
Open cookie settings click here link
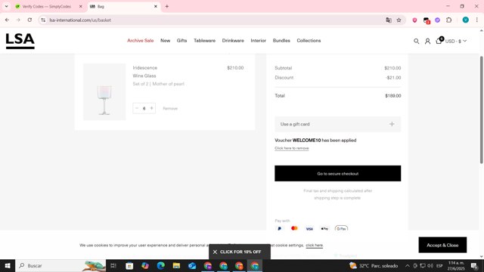pos(315,245)
